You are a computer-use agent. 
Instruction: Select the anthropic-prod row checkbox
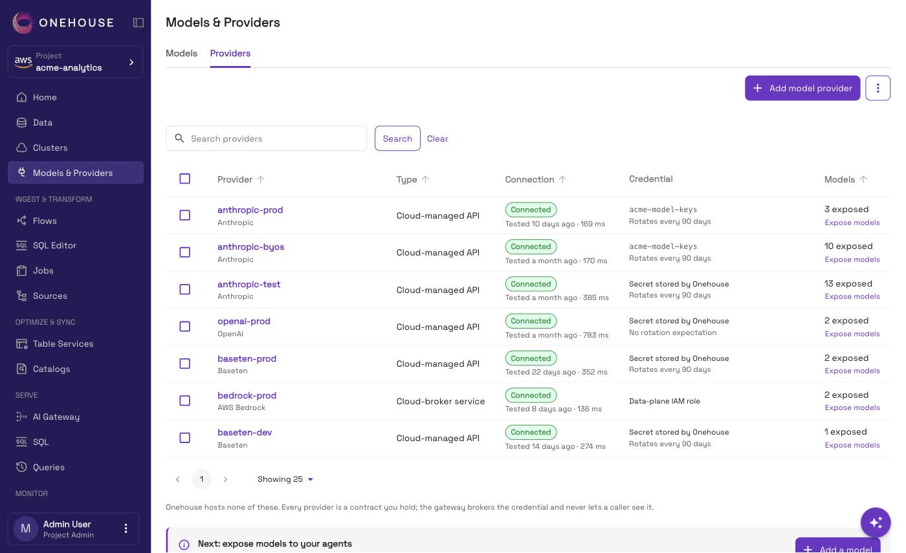point(184,215)
